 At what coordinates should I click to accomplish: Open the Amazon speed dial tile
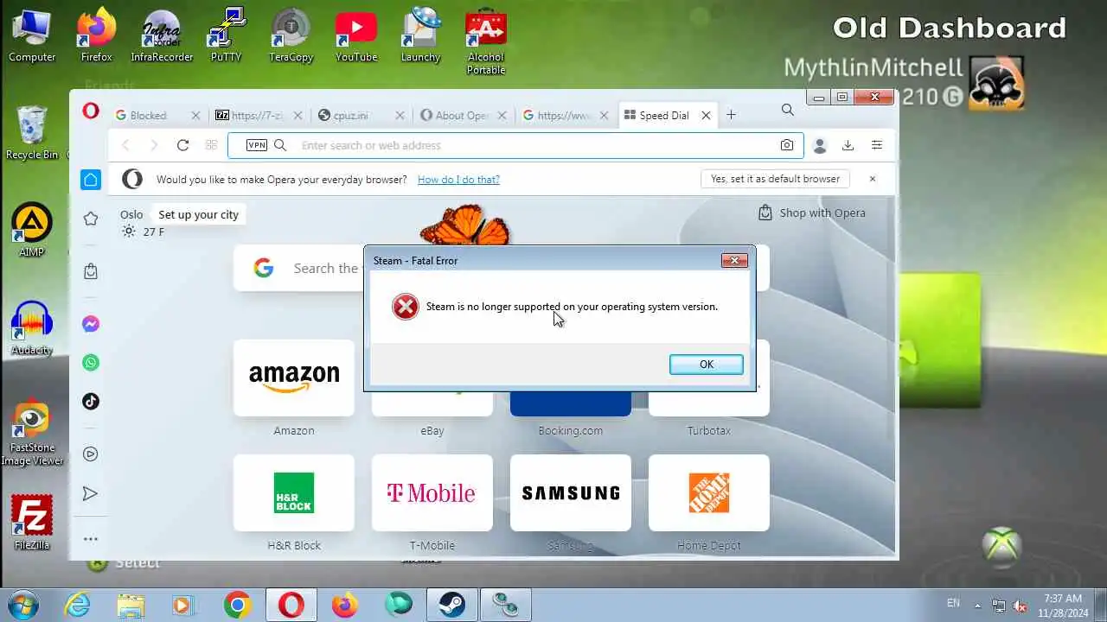click(294, 378)
